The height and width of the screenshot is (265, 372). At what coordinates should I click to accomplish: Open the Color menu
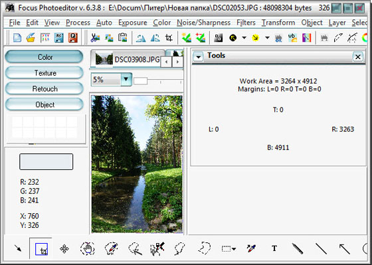coord(162,23)
